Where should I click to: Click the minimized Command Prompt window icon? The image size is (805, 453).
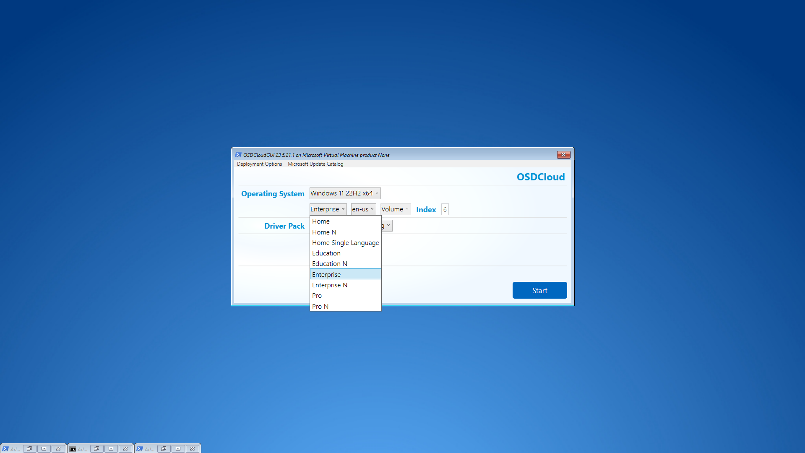[x=73, y=449]
